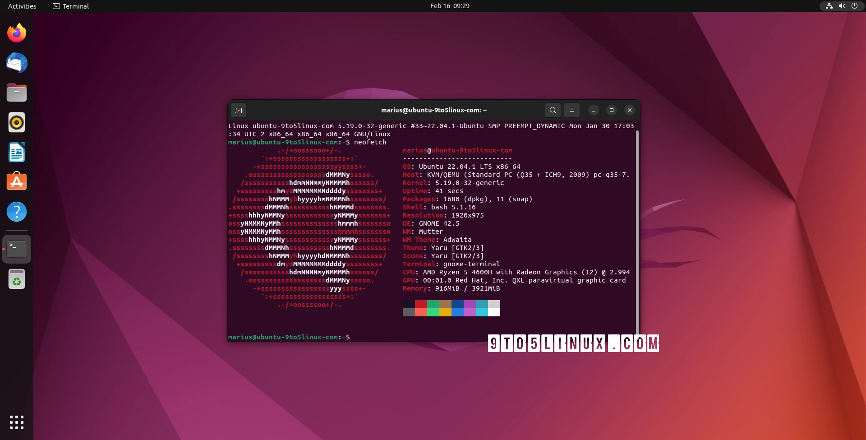866x440 pixels.
Task: Open the Files file manager
Action: [x=17, y=93]
